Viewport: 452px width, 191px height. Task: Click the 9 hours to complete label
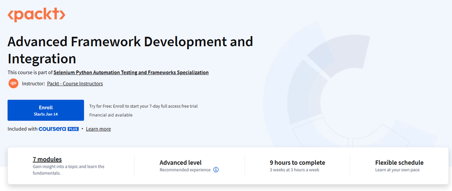point(297,163)
